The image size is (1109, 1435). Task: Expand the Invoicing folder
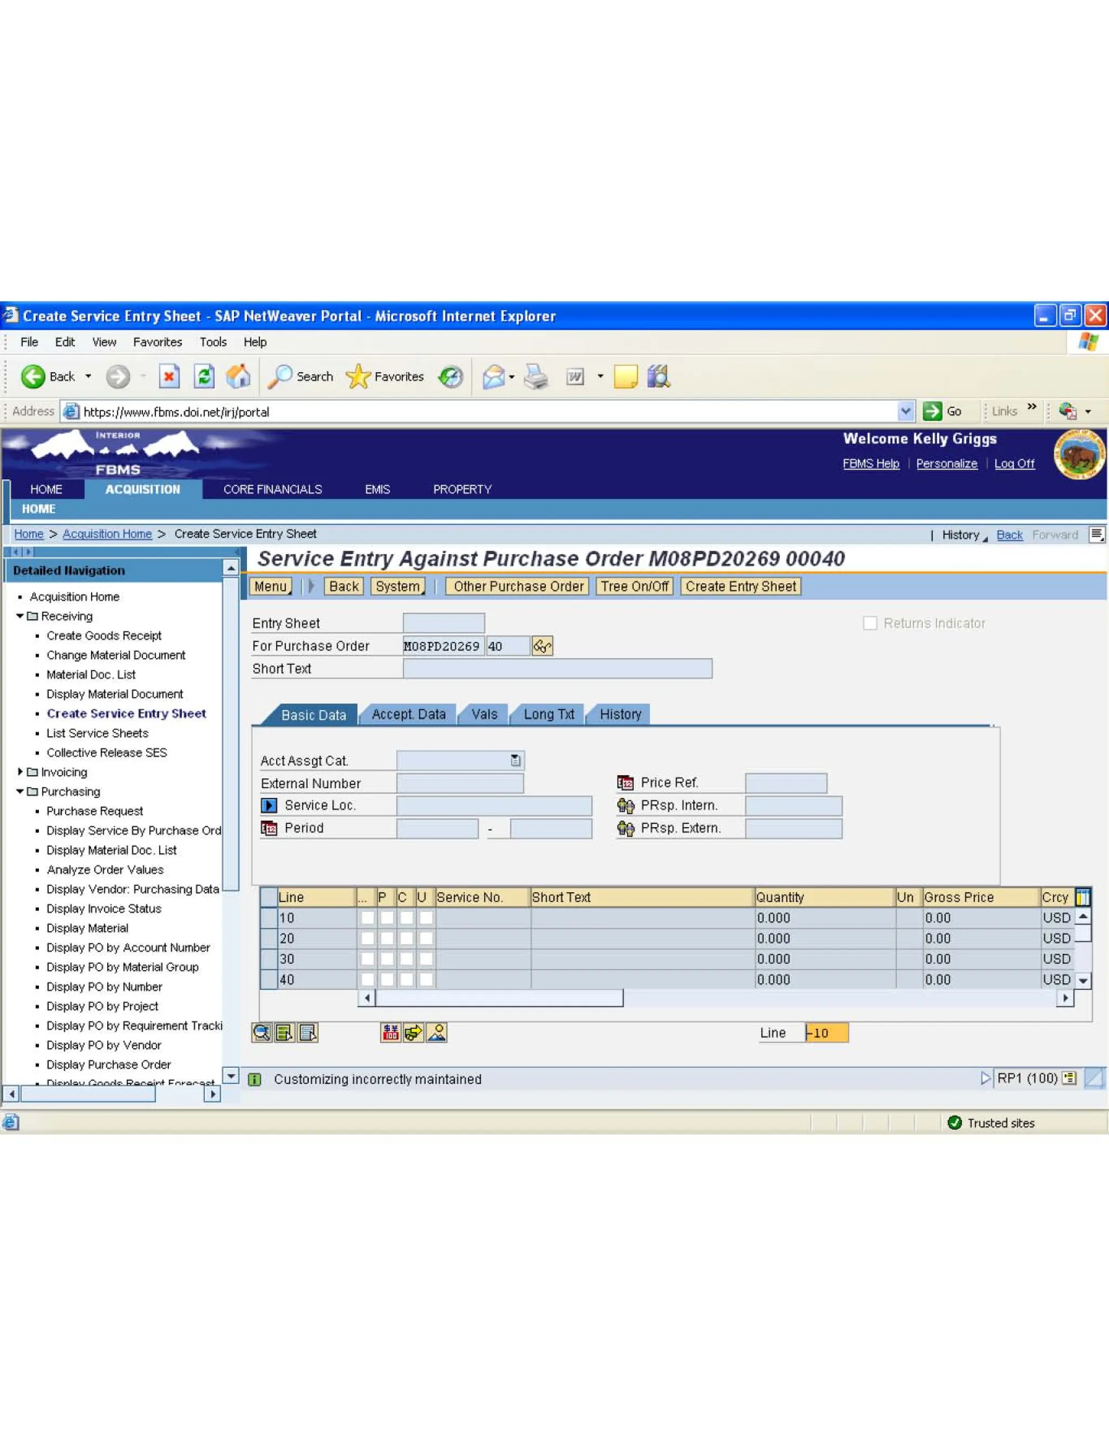(19, 772)
